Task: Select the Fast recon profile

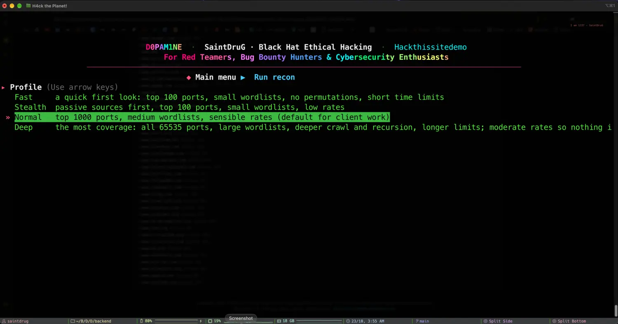Action: [x=229, y=97]
